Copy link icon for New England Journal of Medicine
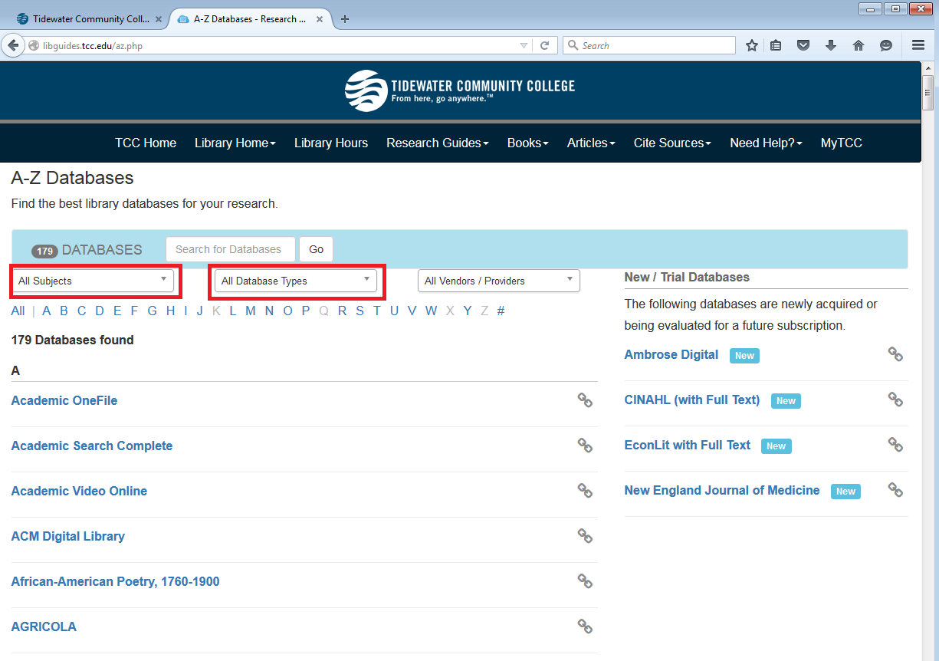This screenshot has width=939, height=661. 895,490
